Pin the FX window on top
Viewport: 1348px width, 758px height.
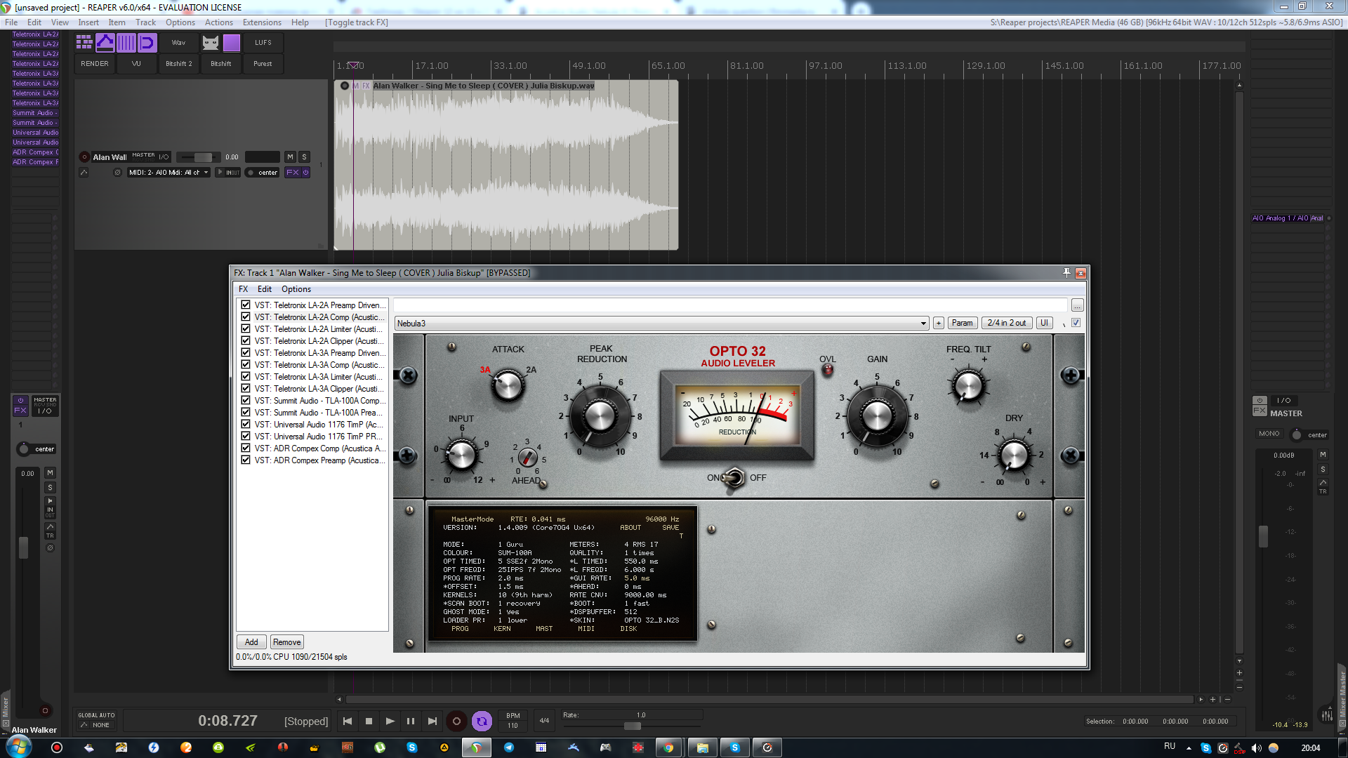click(1066, 273)
